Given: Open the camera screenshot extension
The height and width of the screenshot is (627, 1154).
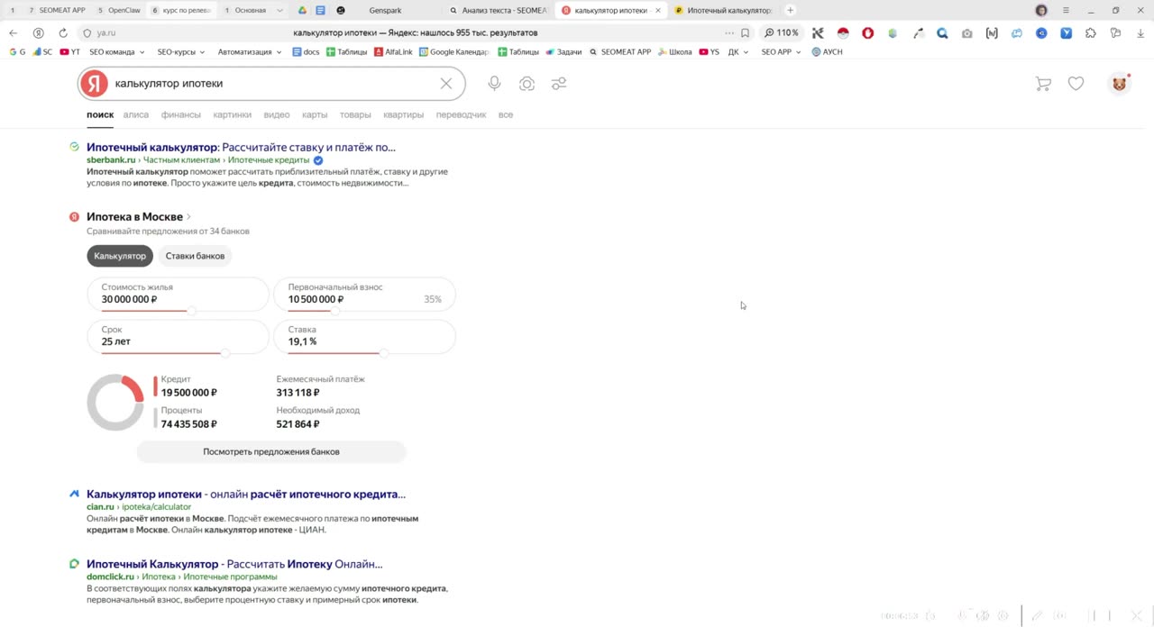Looking at the screenshot, I should tap(967, 33).
